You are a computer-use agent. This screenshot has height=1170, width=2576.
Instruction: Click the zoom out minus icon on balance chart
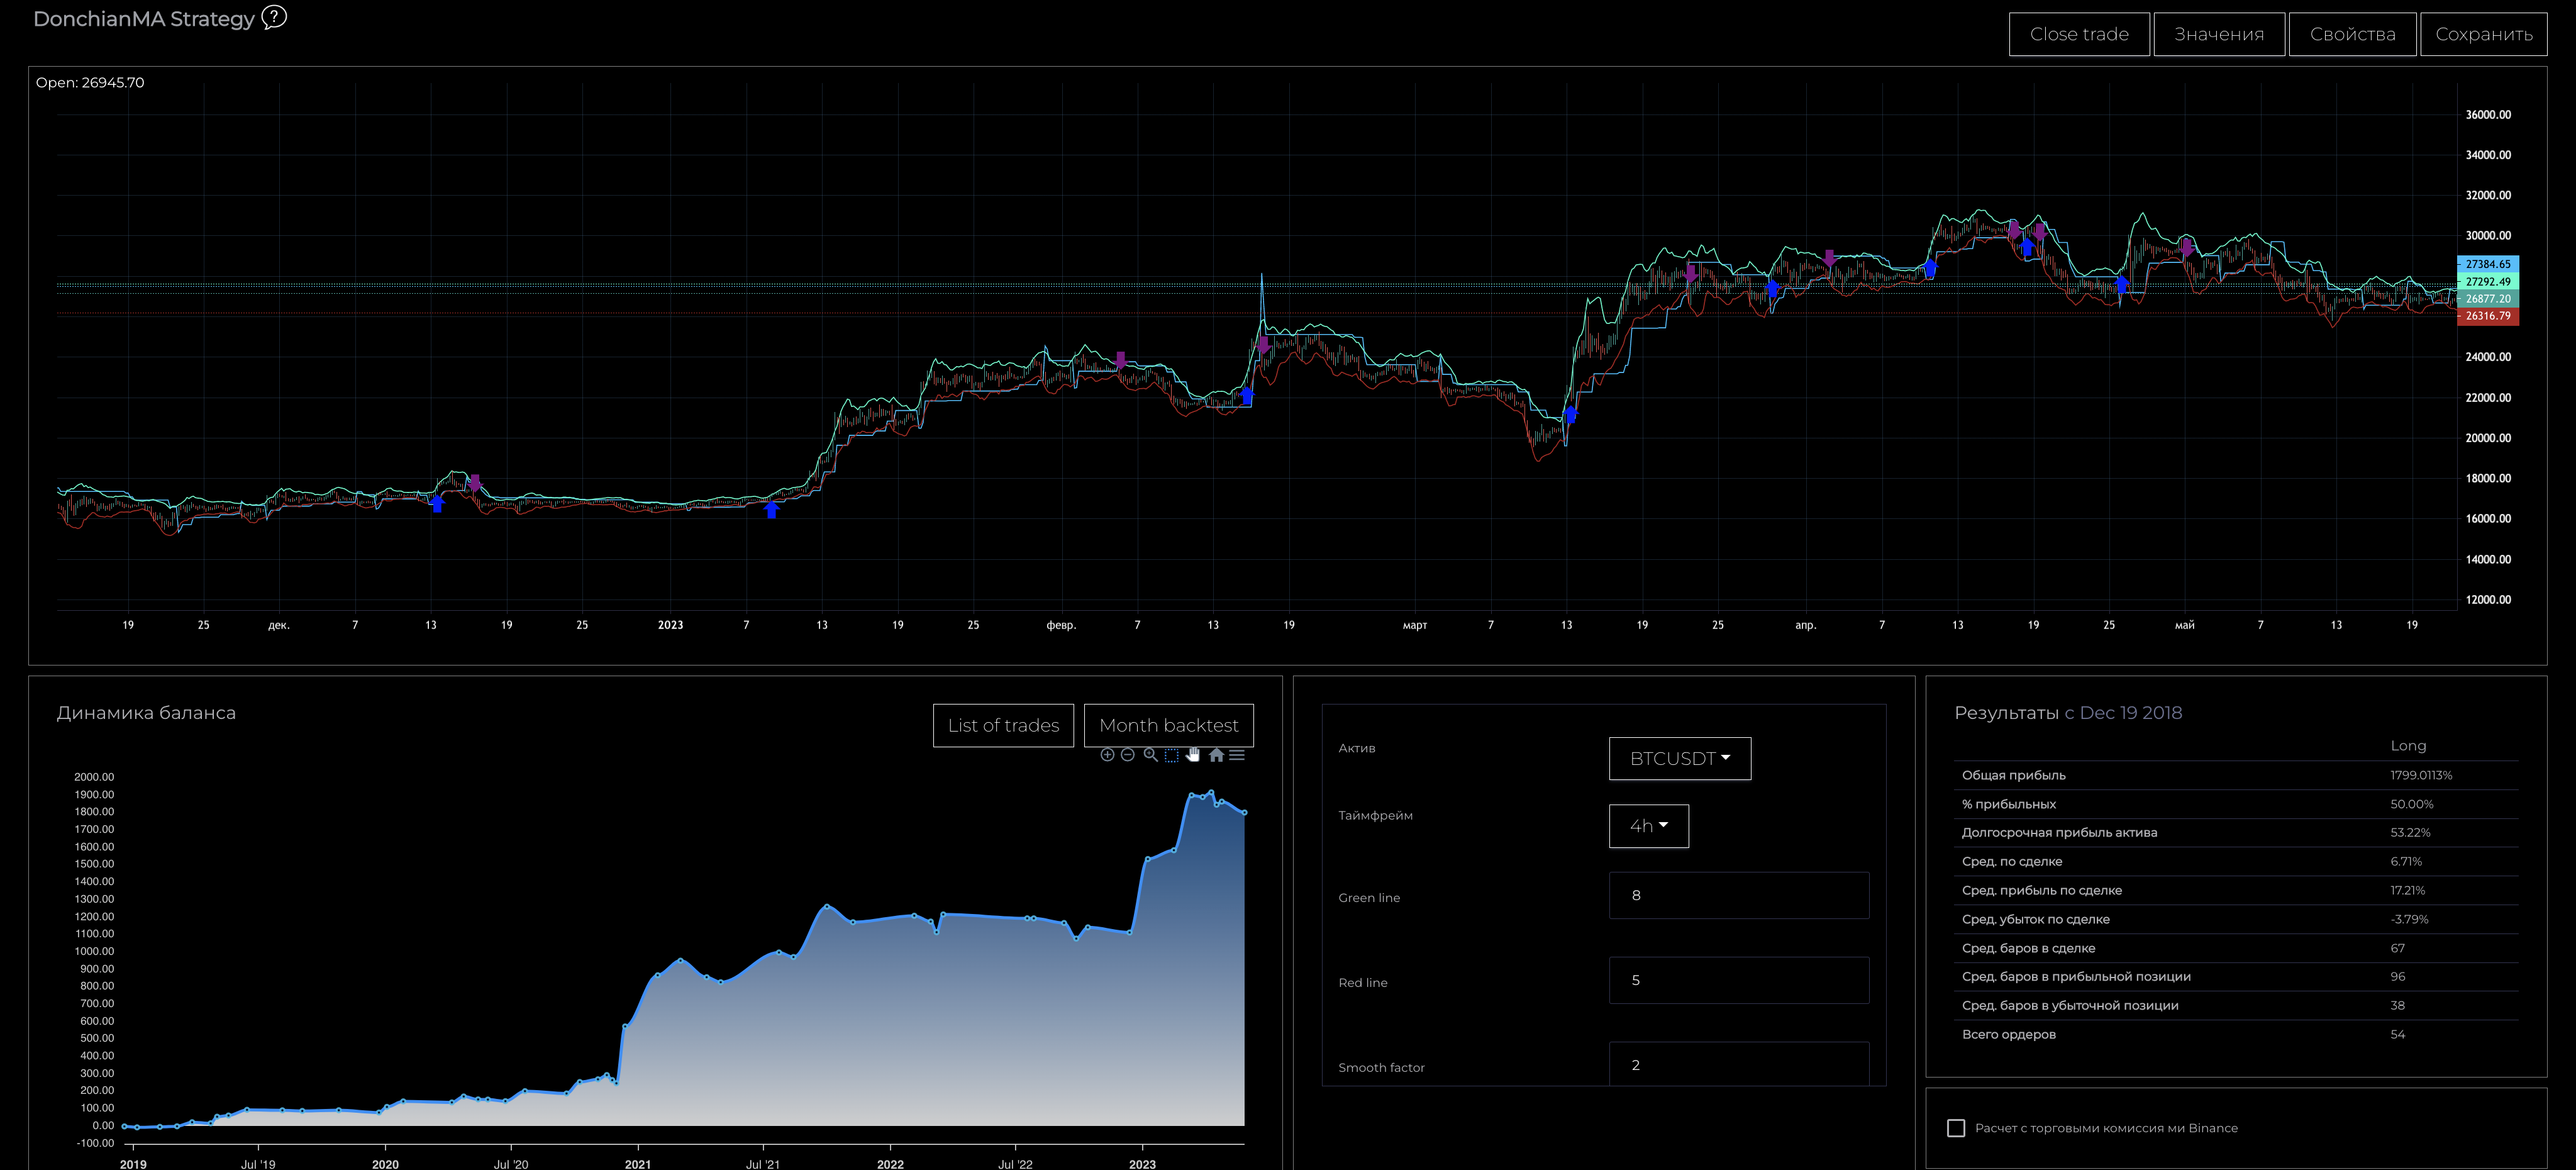click(x=1128, y=755)
